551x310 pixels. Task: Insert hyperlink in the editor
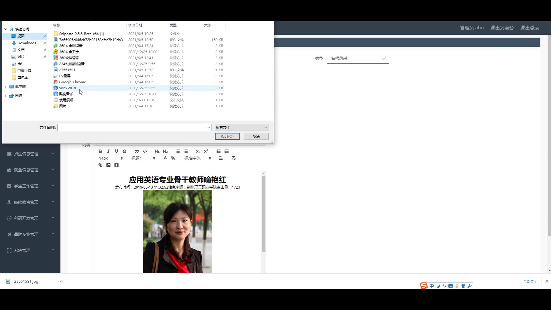pos(100,165)
